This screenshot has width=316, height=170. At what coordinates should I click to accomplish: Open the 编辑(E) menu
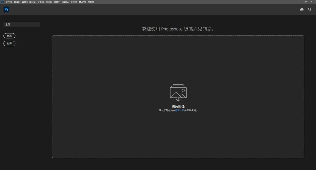coord(17,2)
